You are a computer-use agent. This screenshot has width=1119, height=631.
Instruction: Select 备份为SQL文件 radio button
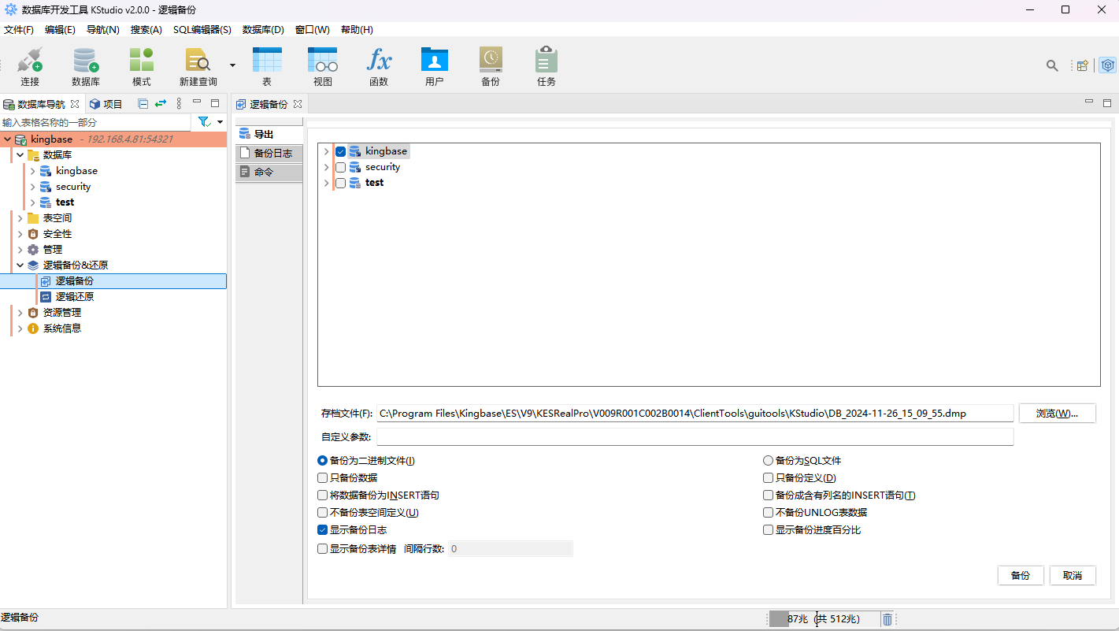[x=768, y=461]
